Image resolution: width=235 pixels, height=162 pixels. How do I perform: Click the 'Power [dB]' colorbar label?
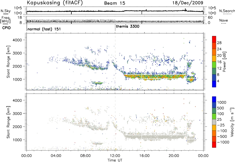pos(224,62)
